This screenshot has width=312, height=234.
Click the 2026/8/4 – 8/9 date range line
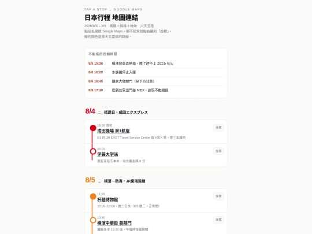[119, 26]
